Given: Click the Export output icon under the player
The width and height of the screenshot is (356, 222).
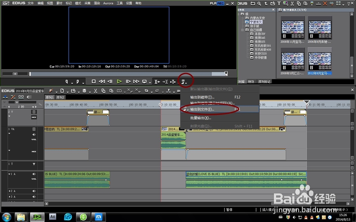Looking at the screenshot, I should click(183, 81).
